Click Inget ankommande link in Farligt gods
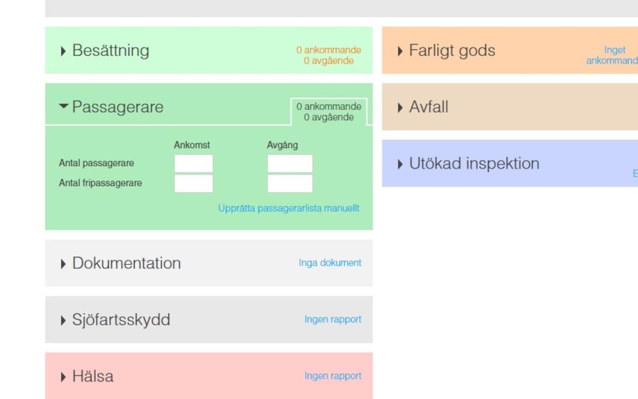The height and width of the screenshot is (399, 638). (x=612, y=55)
